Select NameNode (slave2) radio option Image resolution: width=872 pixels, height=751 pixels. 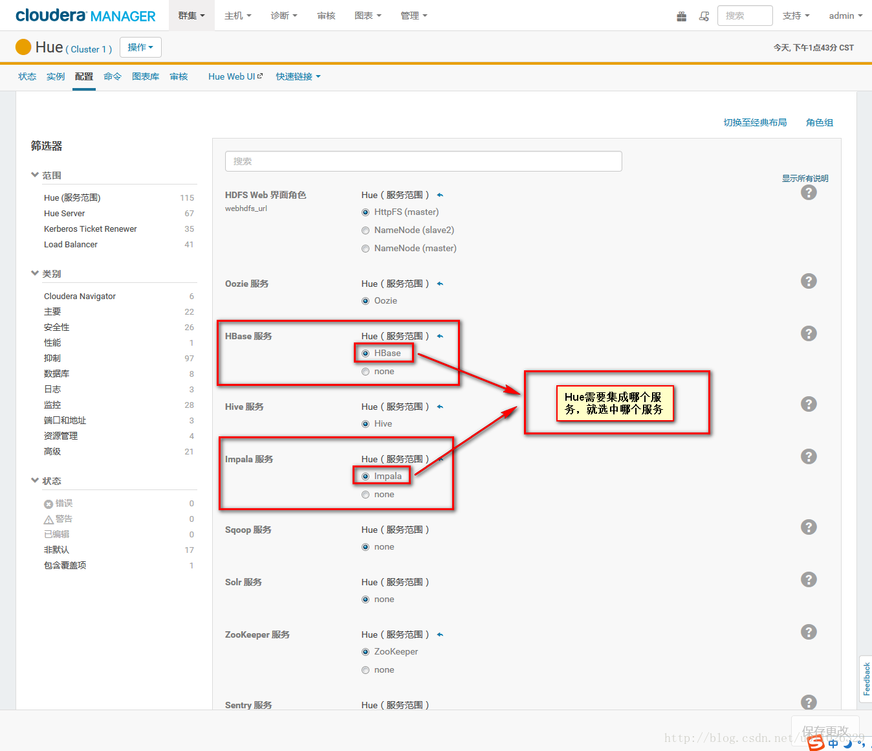pos(365,230)
